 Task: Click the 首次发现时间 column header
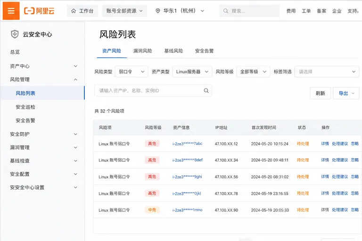pyautogui.click(x=263, y=128)
